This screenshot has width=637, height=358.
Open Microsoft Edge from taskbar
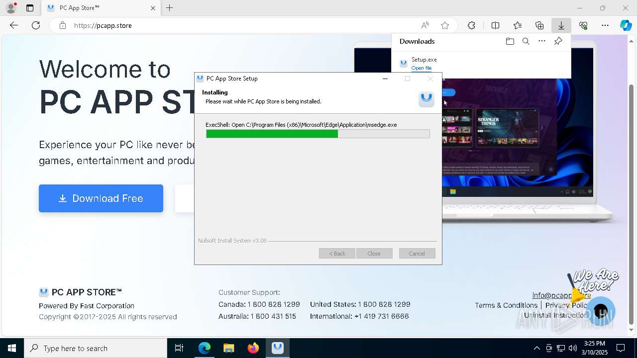(x=205, y=348)
